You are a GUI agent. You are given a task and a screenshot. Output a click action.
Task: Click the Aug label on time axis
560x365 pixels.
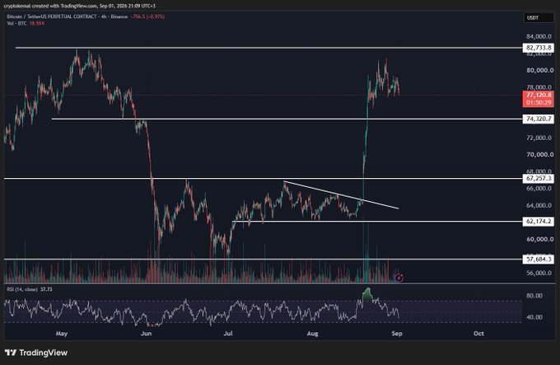click(312, 334)
